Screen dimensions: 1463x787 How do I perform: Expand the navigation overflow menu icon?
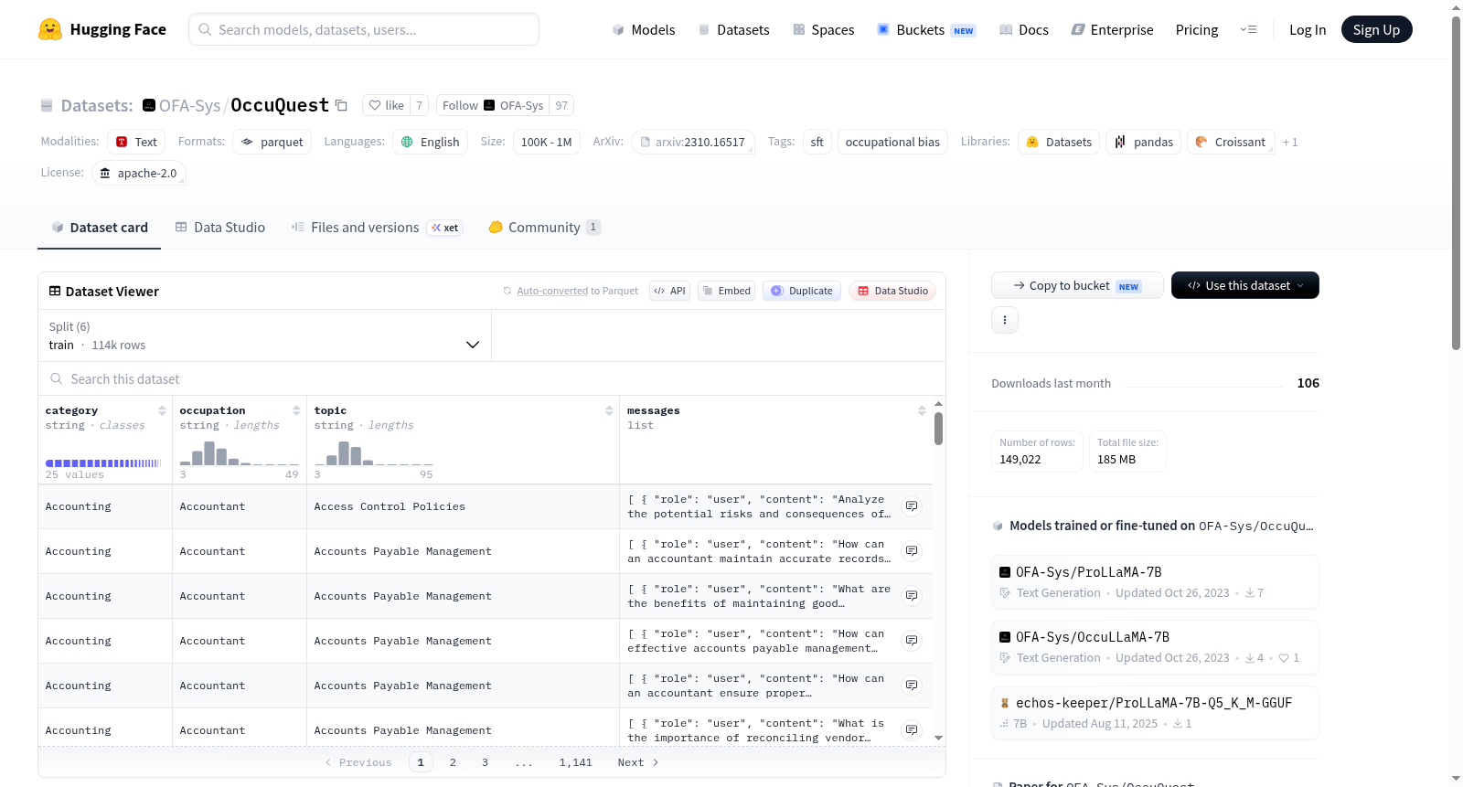click(x=1248, y=29)
